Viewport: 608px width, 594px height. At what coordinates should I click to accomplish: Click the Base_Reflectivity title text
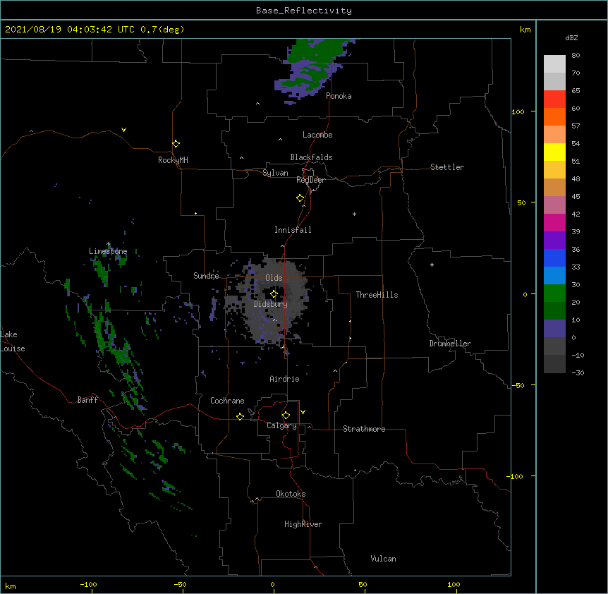pos(304,11)
